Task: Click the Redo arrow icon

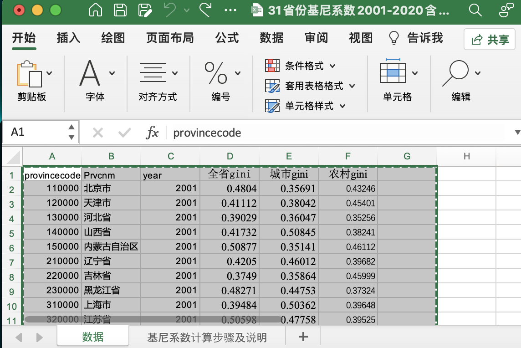Action: click(x=206, y=10)
